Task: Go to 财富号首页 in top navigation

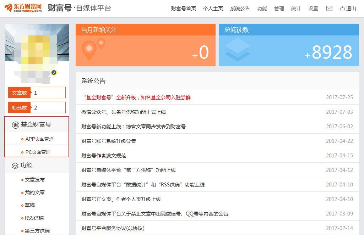Action: point(183,9)
